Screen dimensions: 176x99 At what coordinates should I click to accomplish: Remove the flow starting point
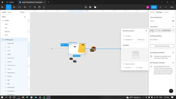[173, 17]
